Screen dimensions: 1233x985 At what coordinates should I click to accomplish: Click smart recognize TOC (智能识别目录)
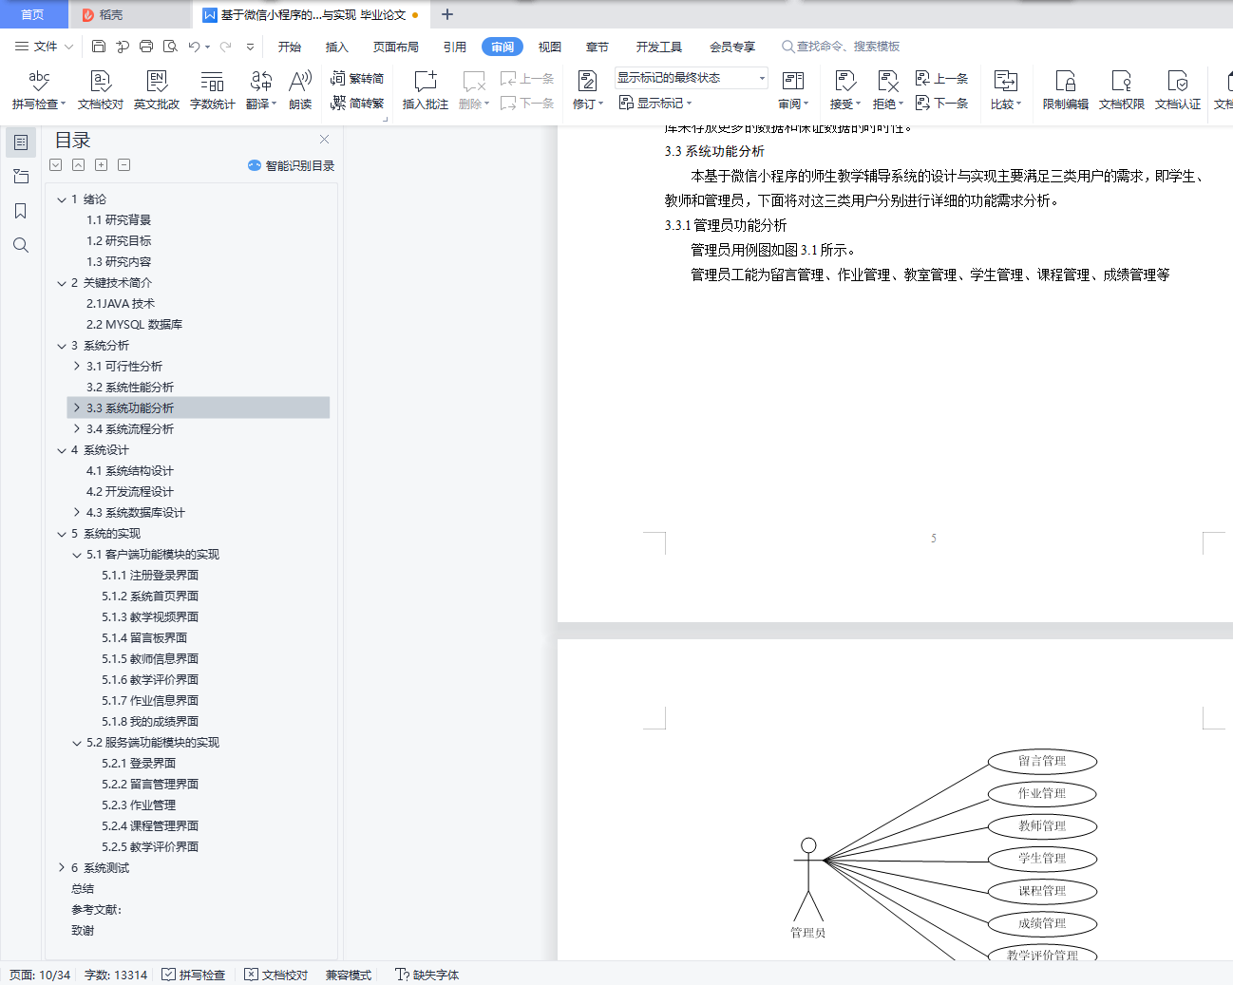[x=291, y=165]
